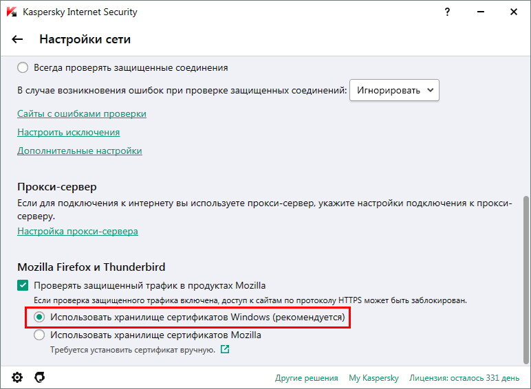Open the support agent icon beside the gear

[x=40, y=377]
